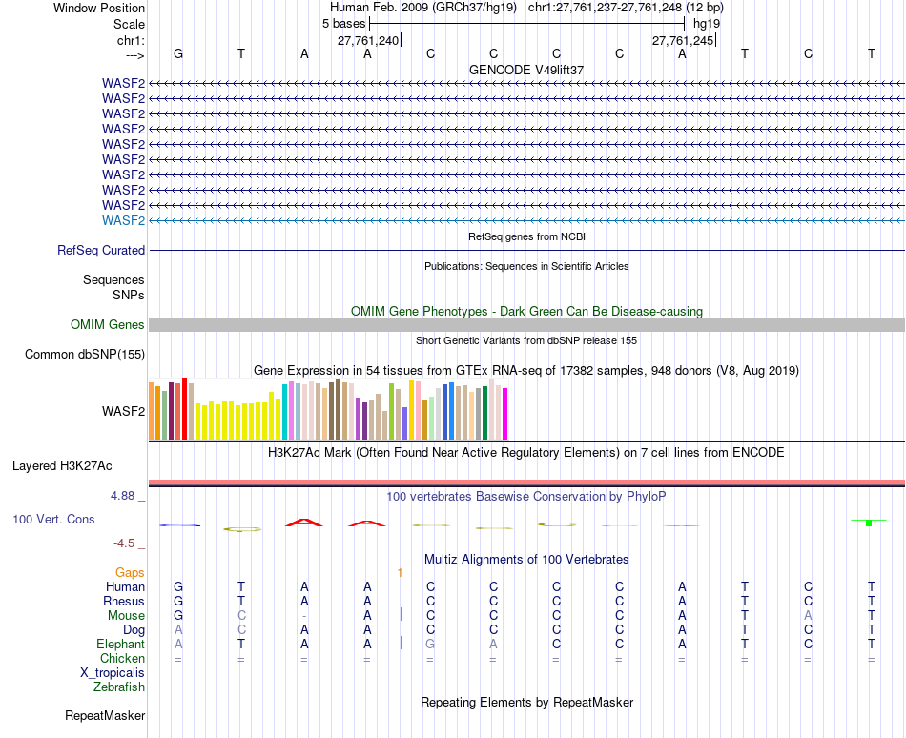Open OMIM Gene Phenotypes track title
The height and width of the screenshot is (738, 906).
click(526, 311)
